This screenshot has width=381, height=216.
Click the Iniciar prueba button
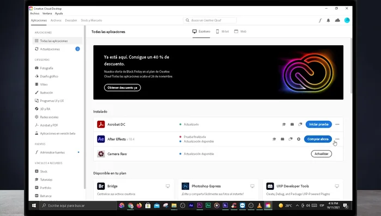318,125
